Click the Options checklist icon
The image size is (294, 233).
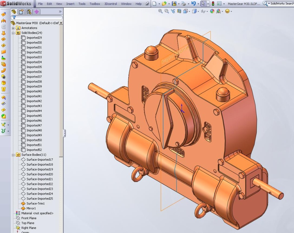point(219,4)
